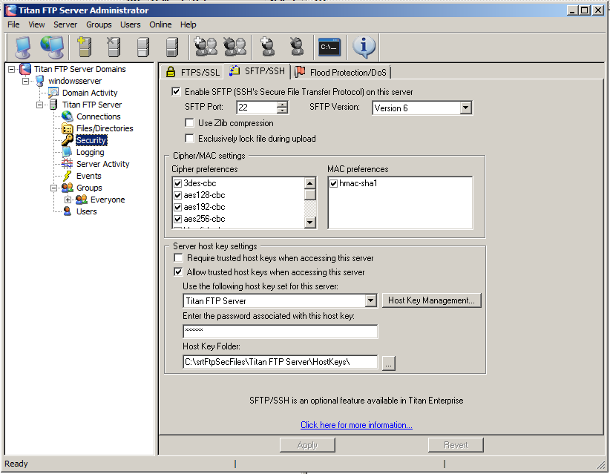610x474 pixels.
Task: Uncheck the 3des-cbc cipher
Action: coord(178,183)
